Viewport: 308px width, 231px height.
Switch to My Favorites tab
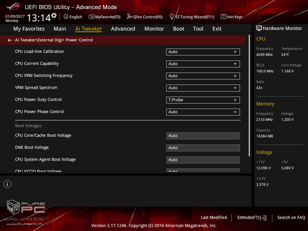29,29
